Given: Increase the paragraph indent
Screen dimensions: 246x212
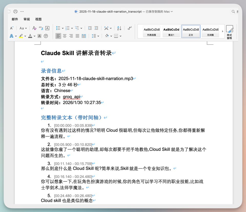Looking at the screenshot, I should (96, 28).
